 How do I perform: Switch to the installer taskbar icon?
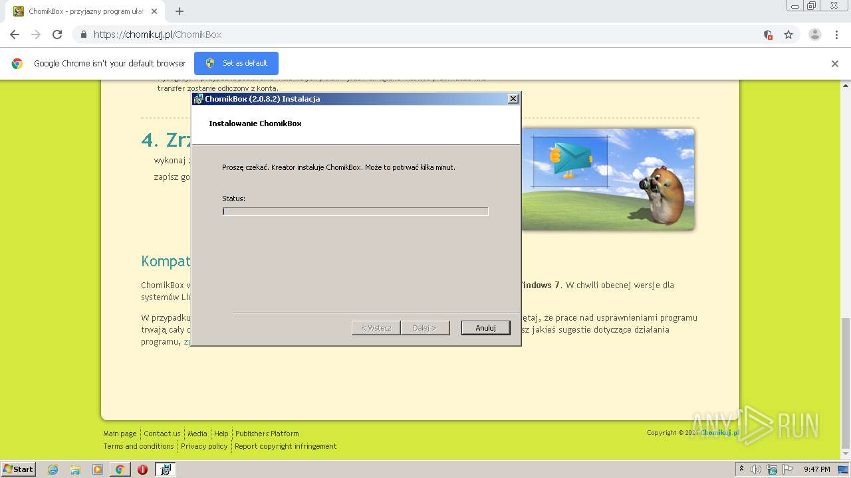click(166, 469)
